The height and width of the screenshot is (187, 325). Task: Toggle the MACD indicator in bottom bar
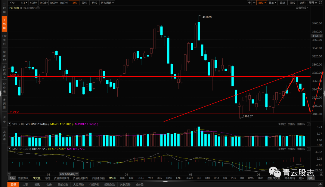coord(112,178)
